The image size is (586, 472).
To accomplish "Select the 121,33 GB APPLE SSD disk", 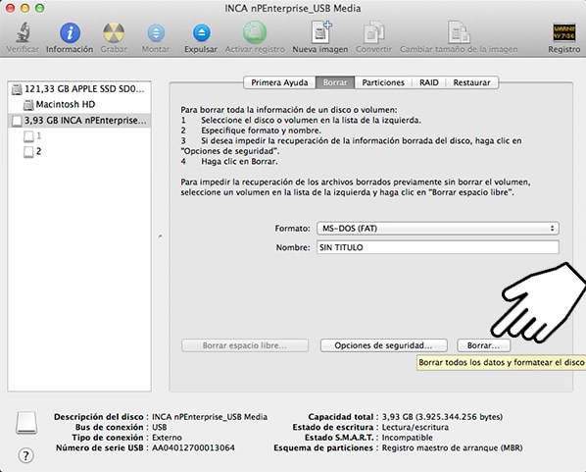I will (79, 89).
